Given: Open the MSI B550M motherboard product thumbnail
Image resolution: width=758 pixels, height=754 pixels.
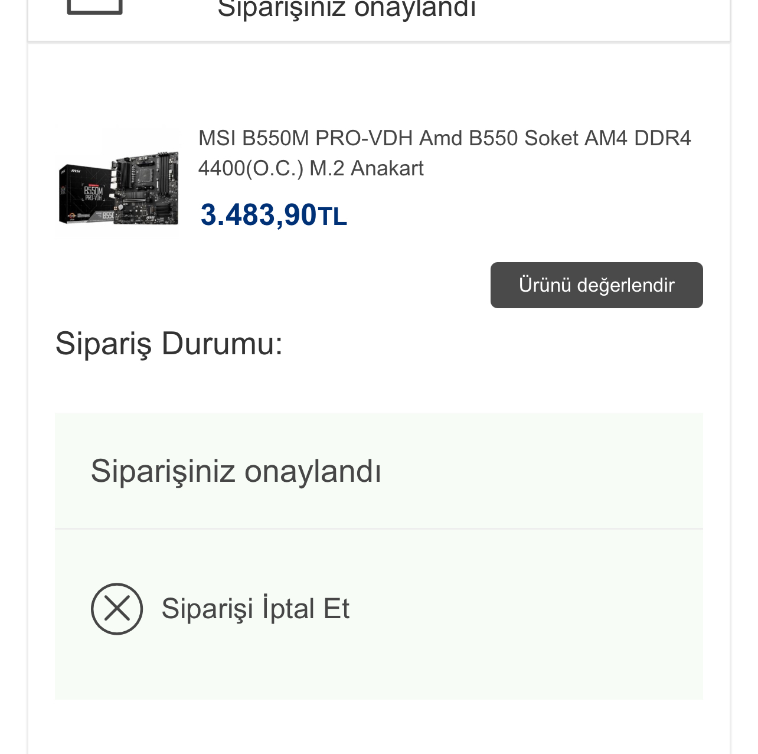Looking at the screenshot, I should coord(117,182).
